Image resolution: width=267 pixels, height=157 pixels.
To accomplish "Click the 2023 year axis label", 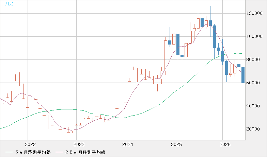I will coord(79,145).
